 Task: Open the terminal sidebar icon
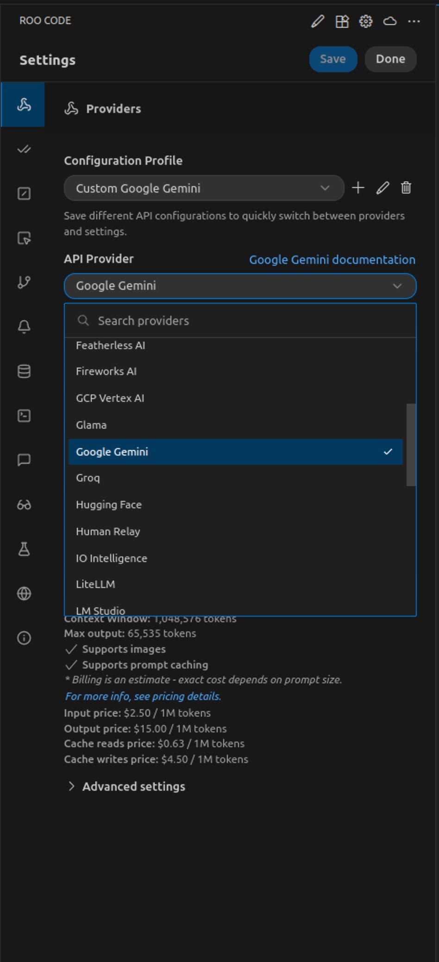pos(24,416)
